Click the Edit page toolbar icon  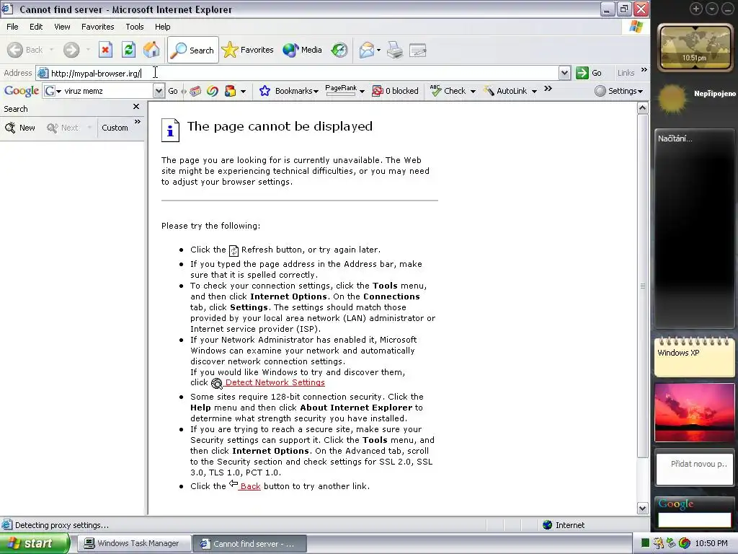pyautogui.click(x=418, y=50)
